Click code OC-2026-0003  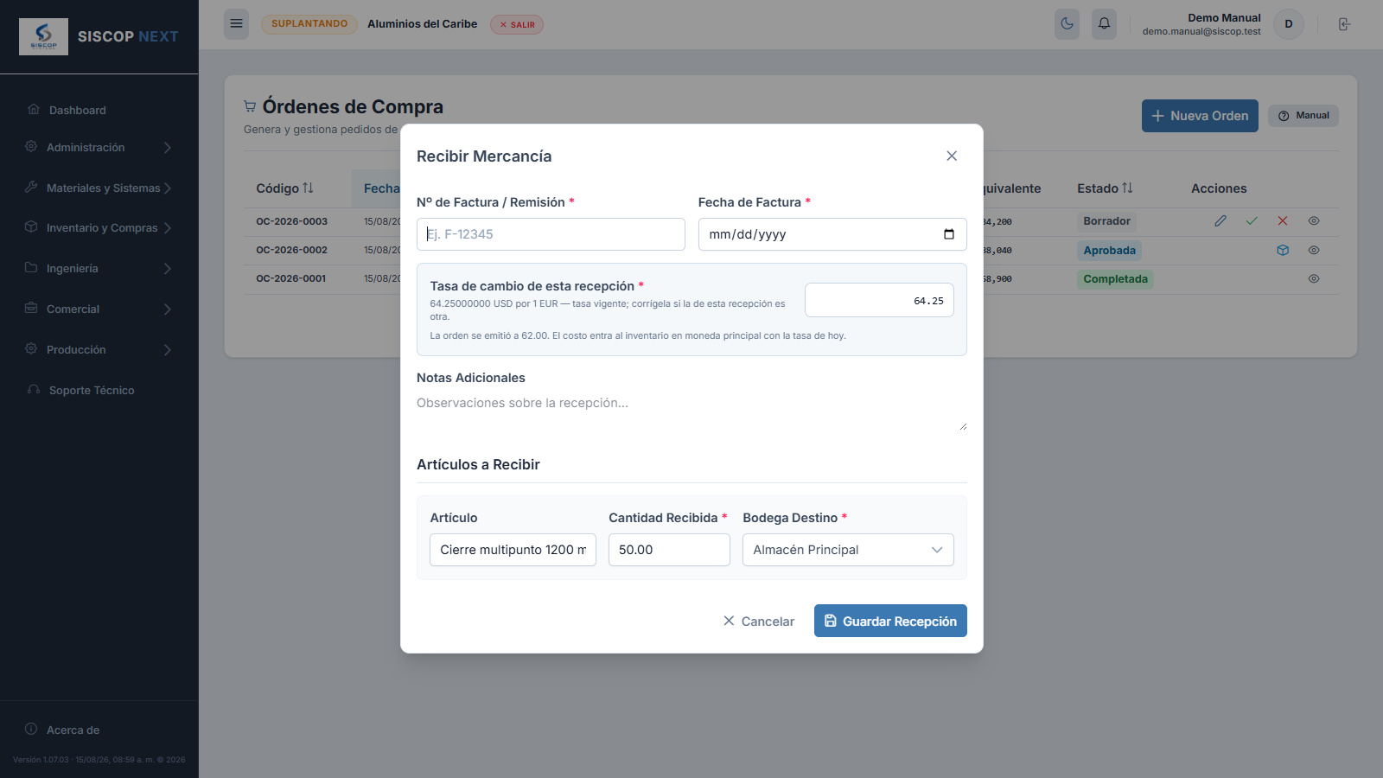pos(291,221)
